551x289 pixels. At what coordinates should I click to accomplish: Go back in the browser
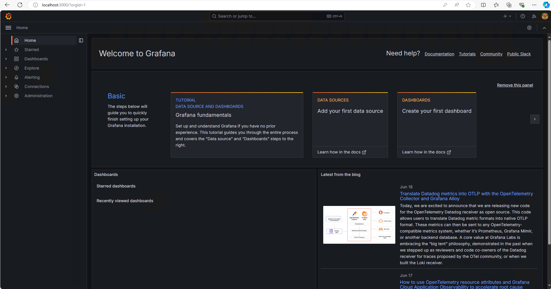pos(7,5)
